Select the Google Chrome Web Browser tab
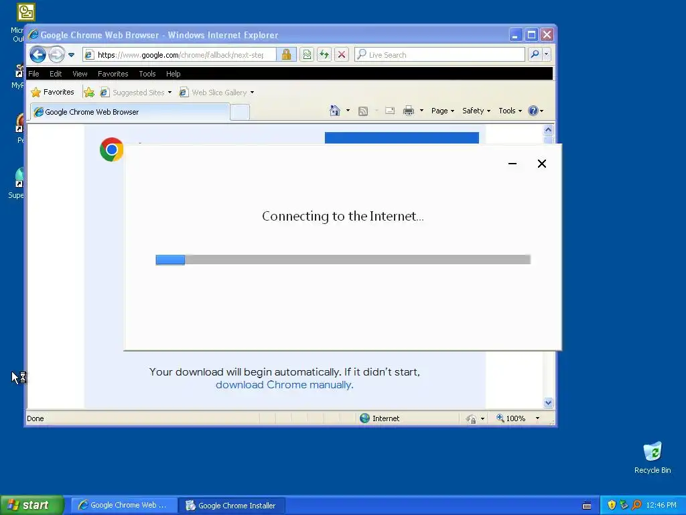The width and height of the screenshot is (686, 515). coord(129,112)
